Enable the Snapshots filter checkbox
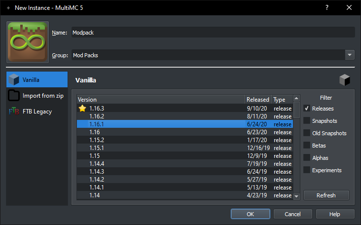Viewport: 361px width, 225px height. coord(307,120)
